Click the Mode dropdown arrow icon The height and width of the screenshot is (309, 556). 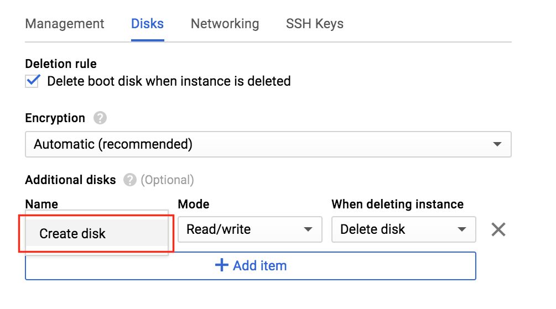tap(308, 229)
